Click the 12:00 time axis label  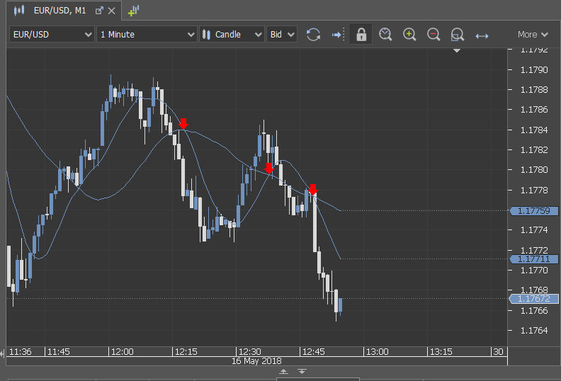tap(122, 352)
